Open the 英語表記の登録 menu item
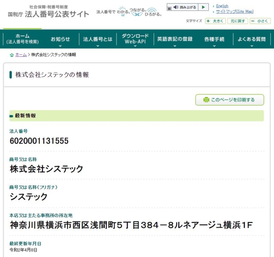Viewport: 274px width, 257px height. pyautogui.click(x=175, y=39)
